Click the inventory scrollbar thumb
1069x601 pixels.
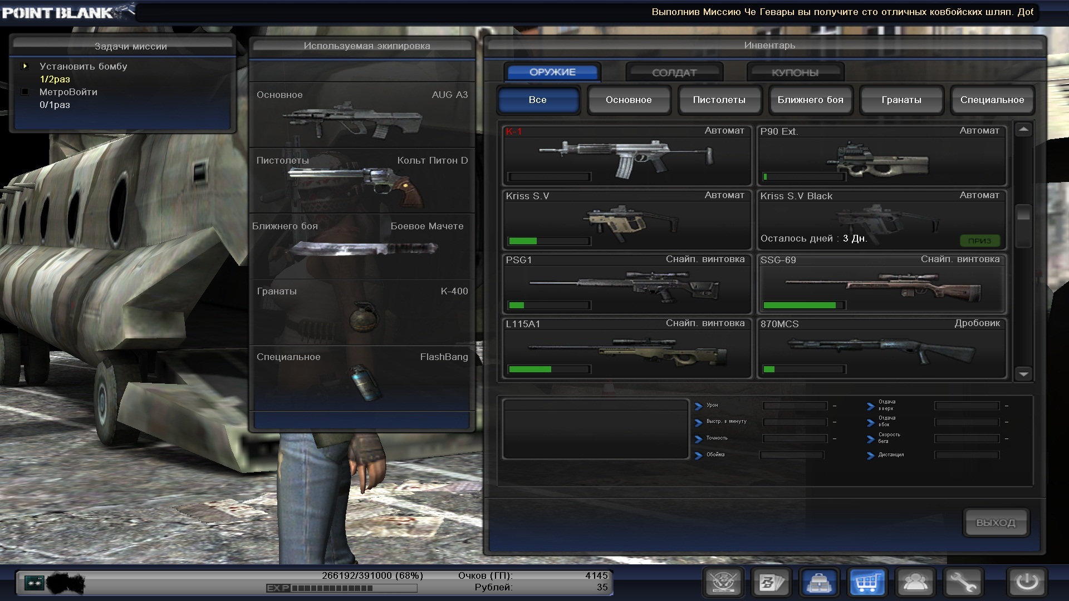(1023, 225)
